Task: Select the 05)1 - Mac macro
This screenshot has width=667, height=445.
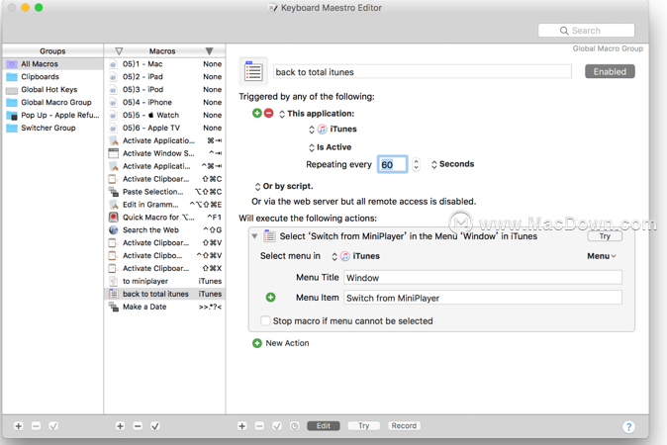Action: (x=164, y=63)
